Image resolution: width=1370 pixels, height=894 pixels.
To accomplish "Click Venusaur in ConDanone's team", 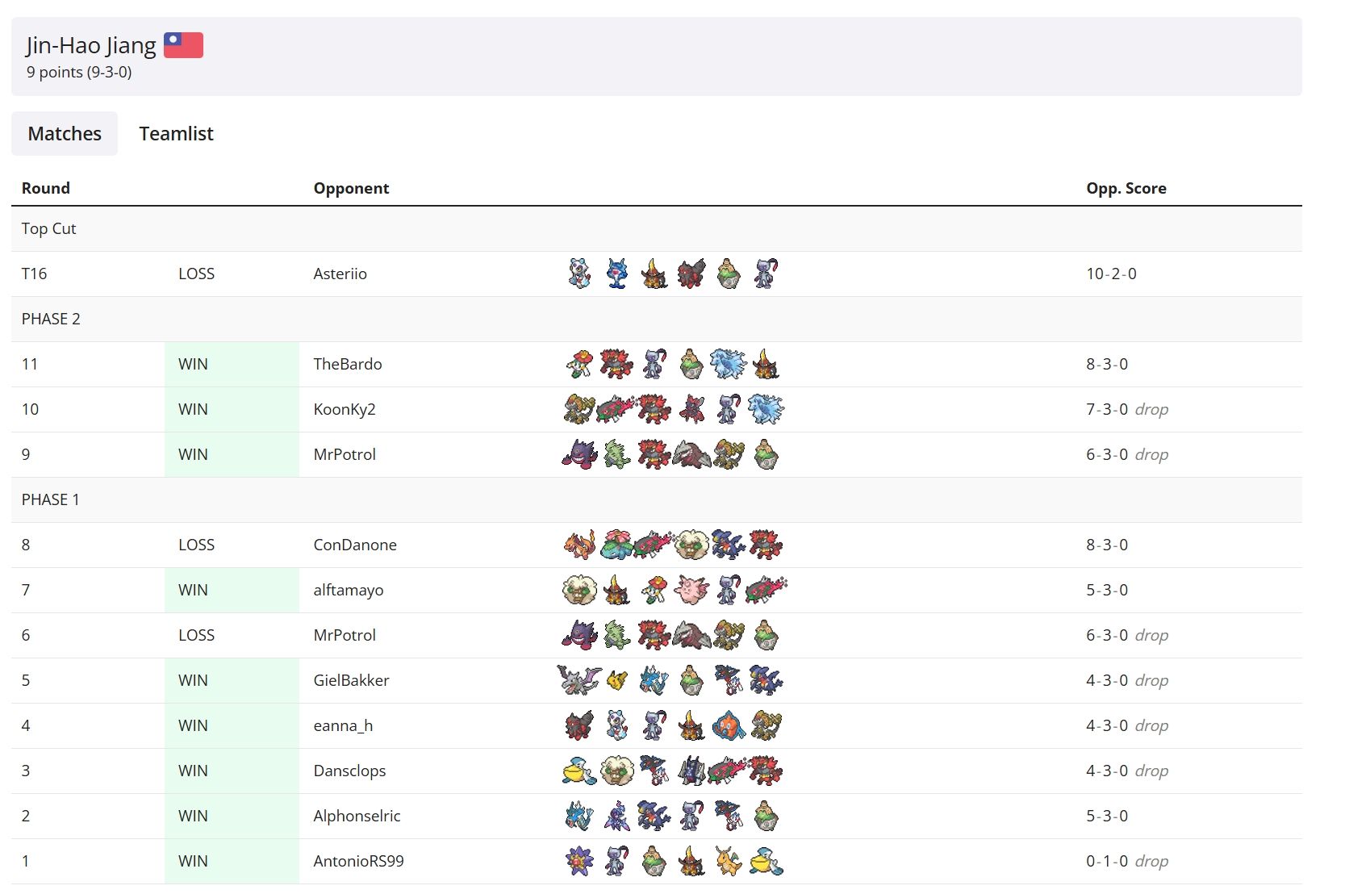I will (616, 545).
